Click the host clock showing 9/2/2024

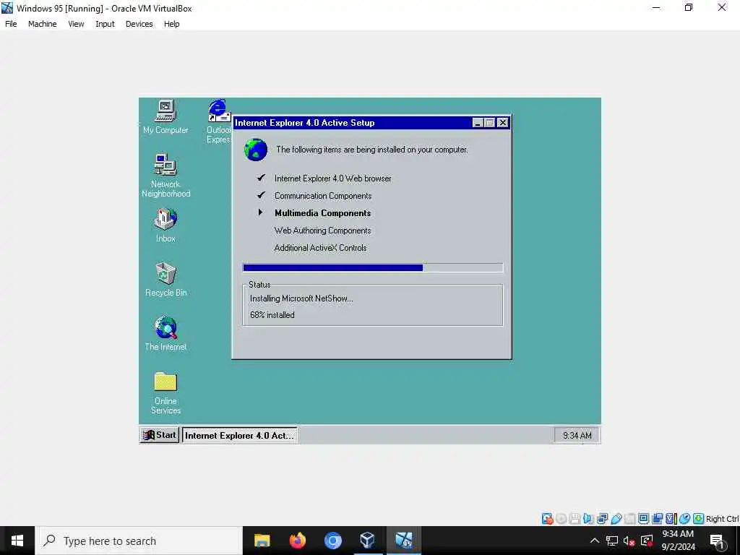click(x=678, y=541)
